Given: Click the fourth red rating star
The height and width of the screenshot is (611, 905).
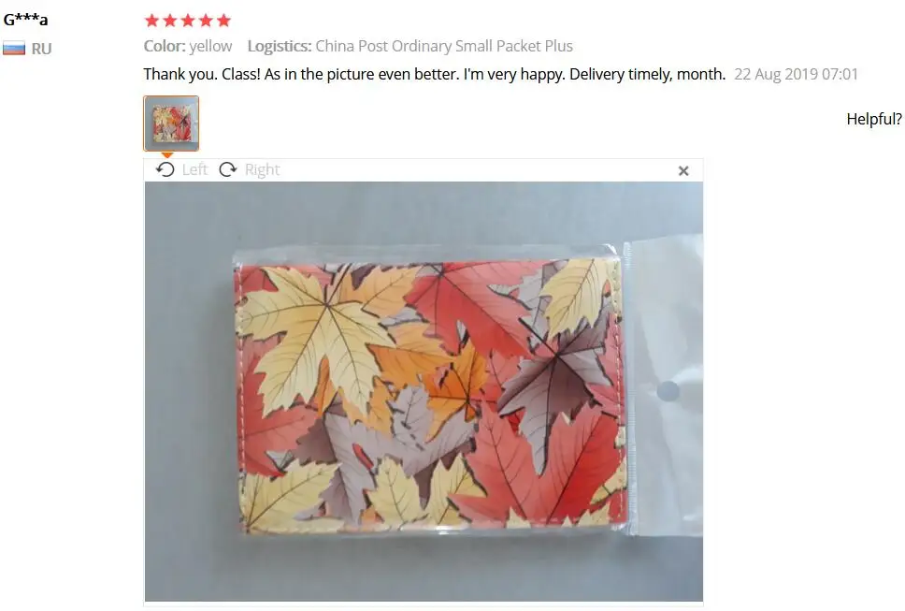Looking at the screenshot, I should coord(206,21).
